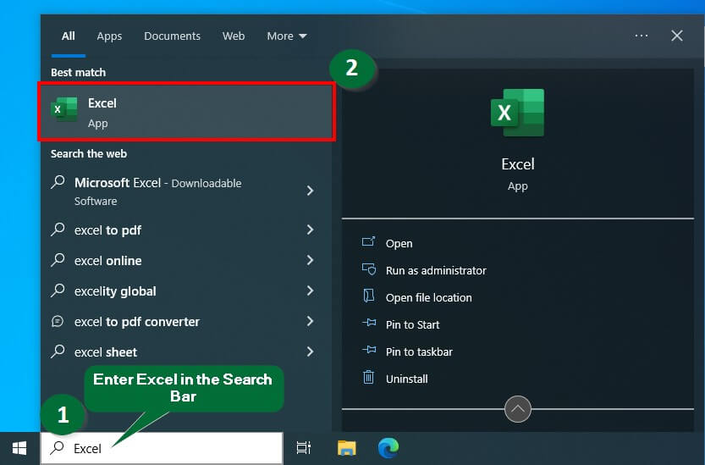Expand arrow beside excel sheet
This screenshot has width=705, height=465.
coord(311,352)
